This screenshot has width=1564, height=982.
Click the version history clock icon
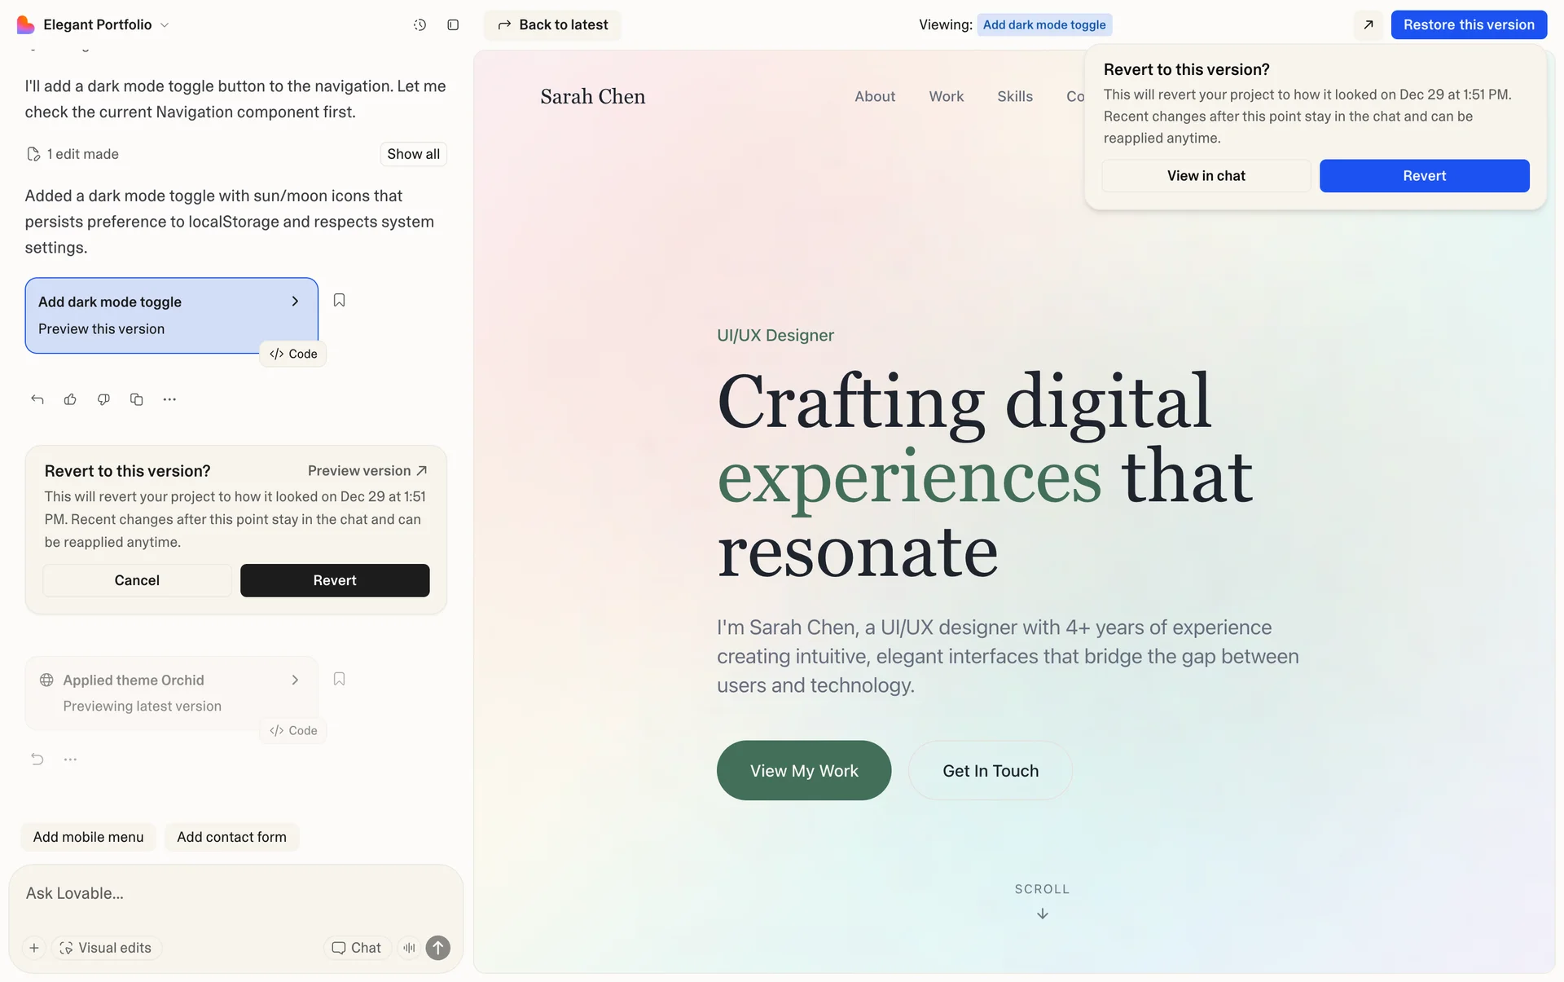tap(420, 25)
